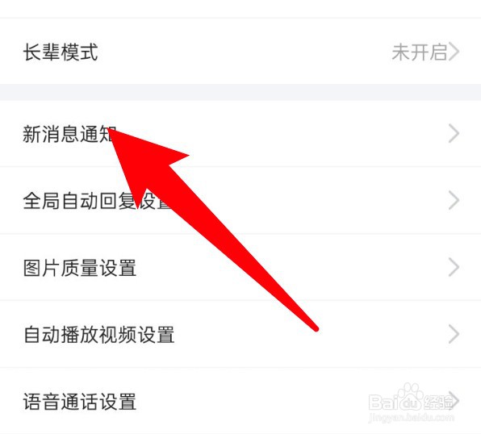Click the jingyan.baidu.com watermark text
The image size is (481, 434).
(x=411, y=418)
